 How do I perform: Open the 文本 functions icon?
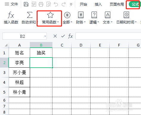point(108,15)
